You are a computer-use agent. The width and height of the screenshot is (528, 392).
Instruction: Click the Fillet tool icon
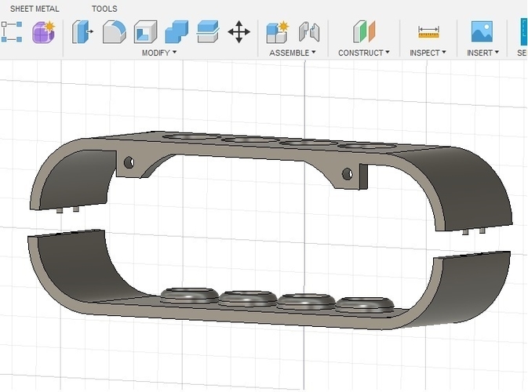[114, 31]
